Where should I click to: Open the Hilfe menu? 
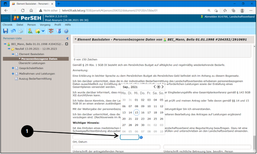[x=68, y=25]
